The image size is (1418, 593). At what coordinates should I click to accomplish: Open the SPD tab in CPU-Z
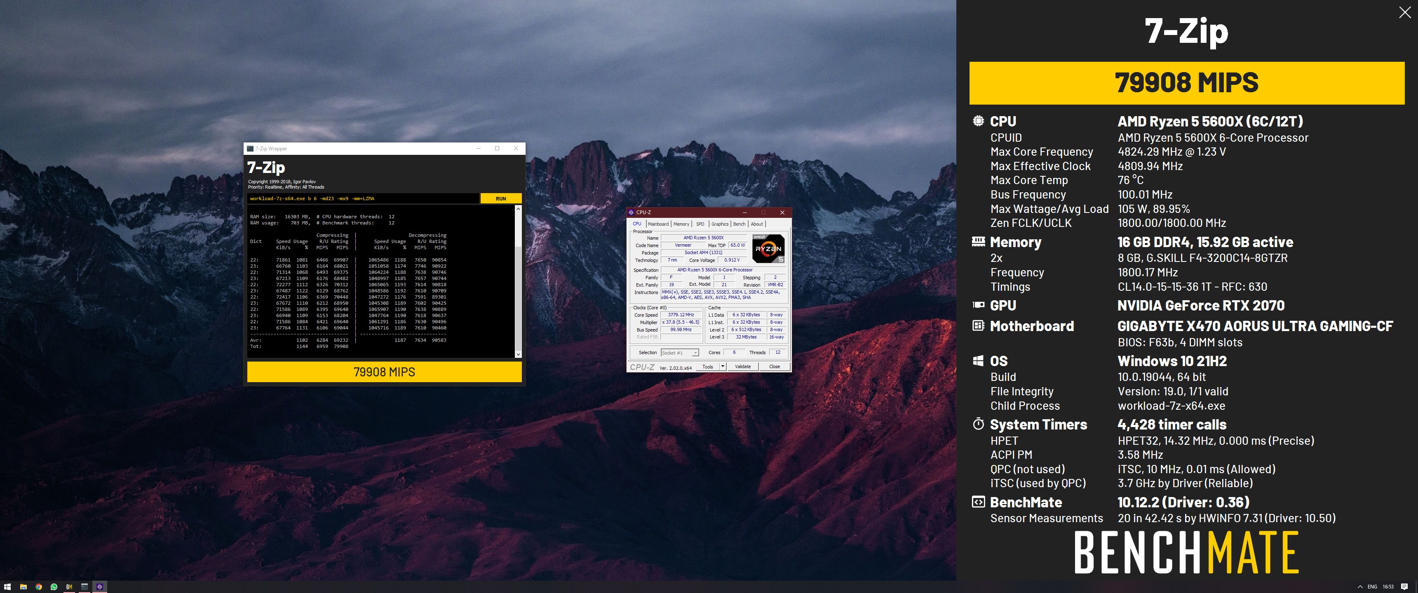point(700,224)
